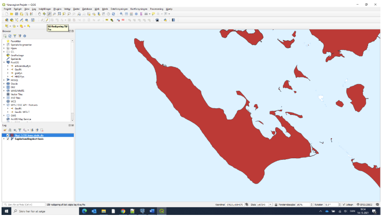Click the Koordinat coordinate input field

tap(235, 205)
